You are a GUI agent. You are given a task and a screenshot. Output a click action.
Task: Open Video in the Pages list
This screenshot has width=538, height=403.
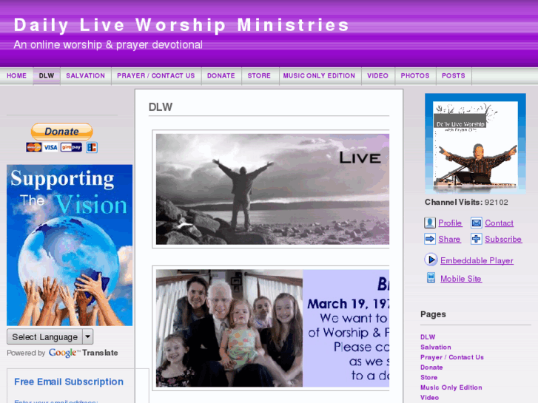[429, 398]
